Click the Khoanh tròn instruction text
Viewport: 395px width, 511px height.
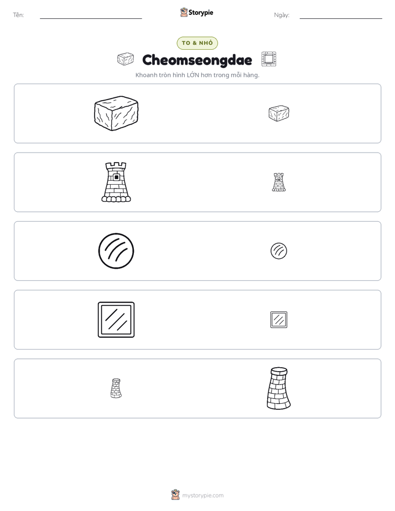[197, 75]
